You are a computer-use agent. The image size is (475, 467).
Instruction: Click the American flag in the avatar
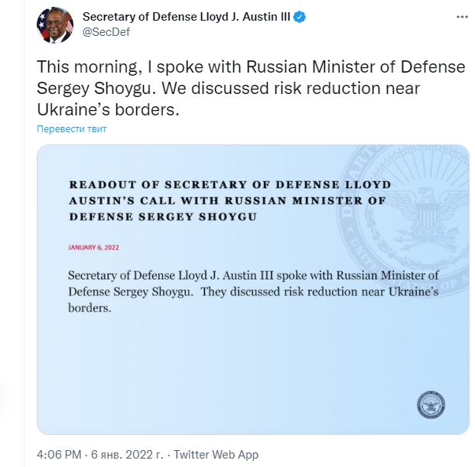click(x=69, y=26)
